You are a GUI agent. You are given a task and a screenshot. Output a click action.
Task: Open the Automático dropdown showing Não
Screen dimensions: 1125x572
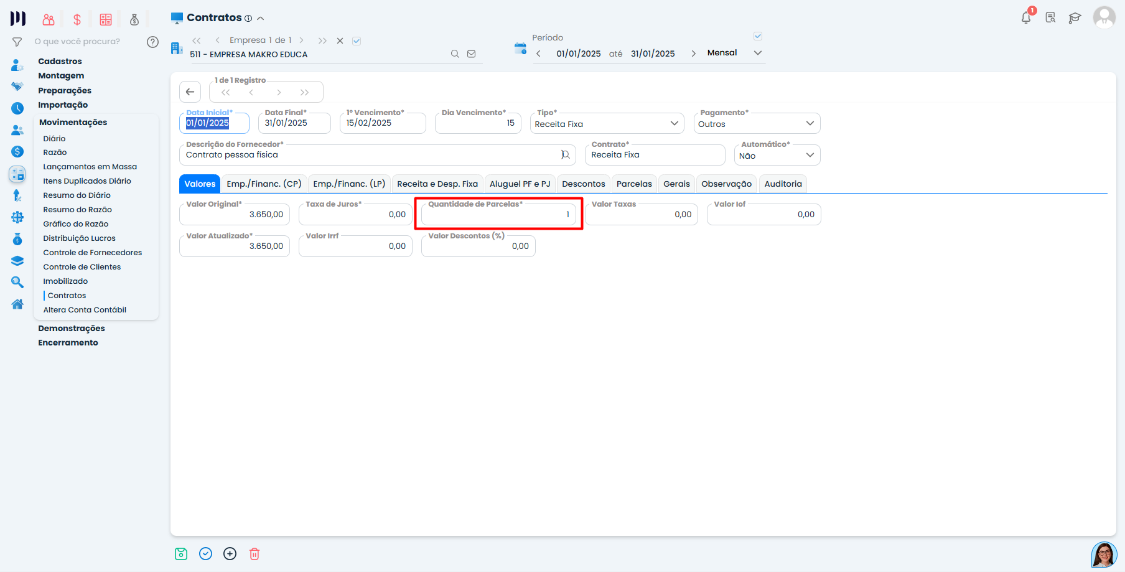click(x=777, y=156)
